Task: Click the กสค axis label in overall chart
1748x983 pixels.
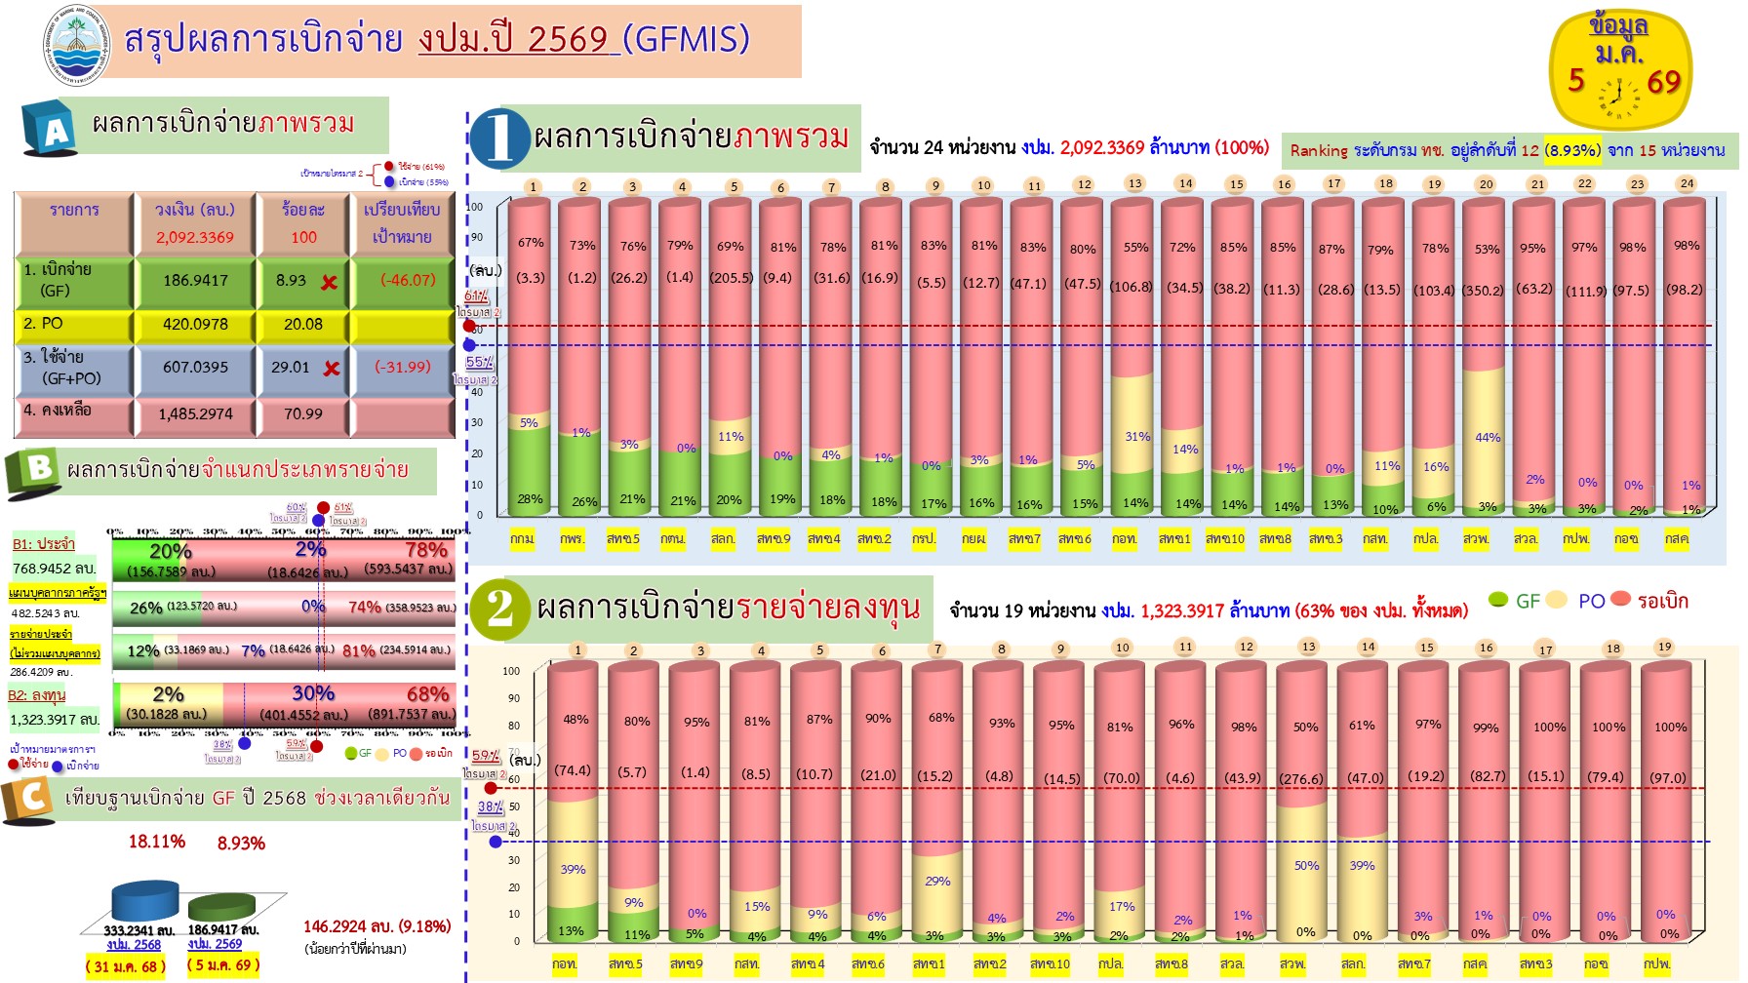Action: (x=1677, y=539)
